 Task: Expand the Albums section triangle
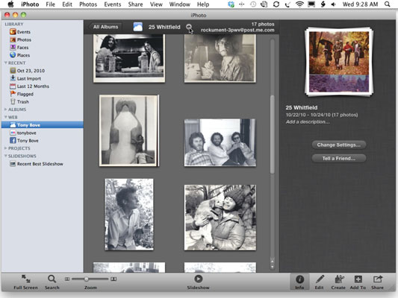pos(5,110)
